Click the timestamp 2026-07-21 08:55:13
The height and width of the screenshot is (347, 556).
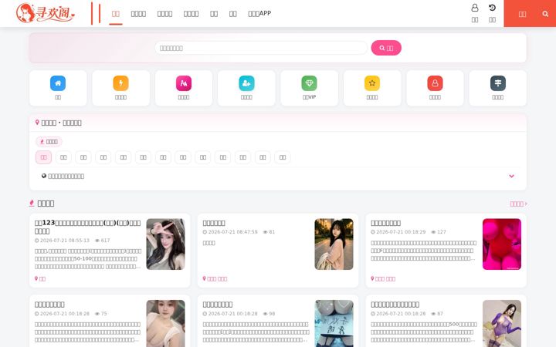point(65,241)
